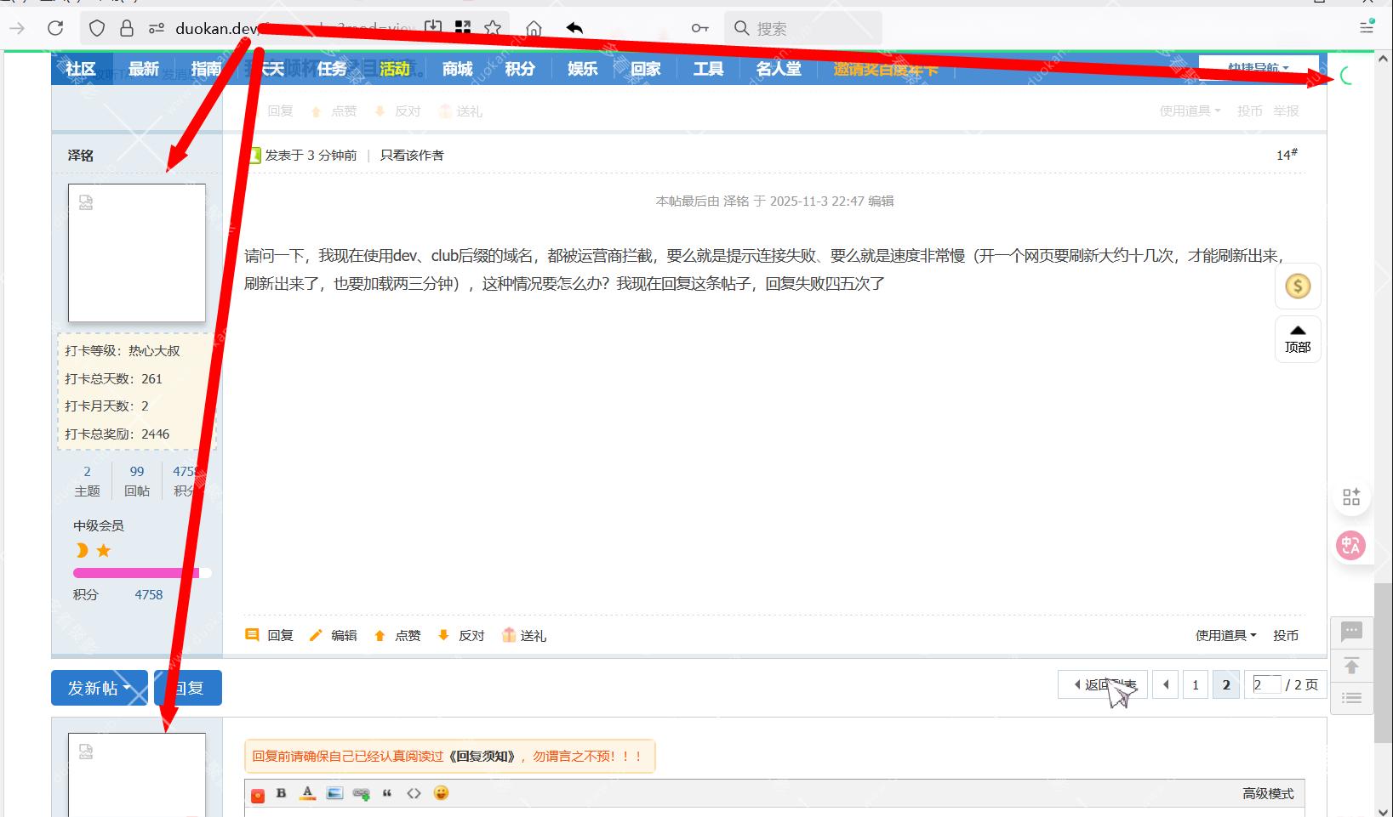The height and width of the screenshot is (817, 1393).
Task: Enable 只看该作者 filter
Action: click(412, 155)
